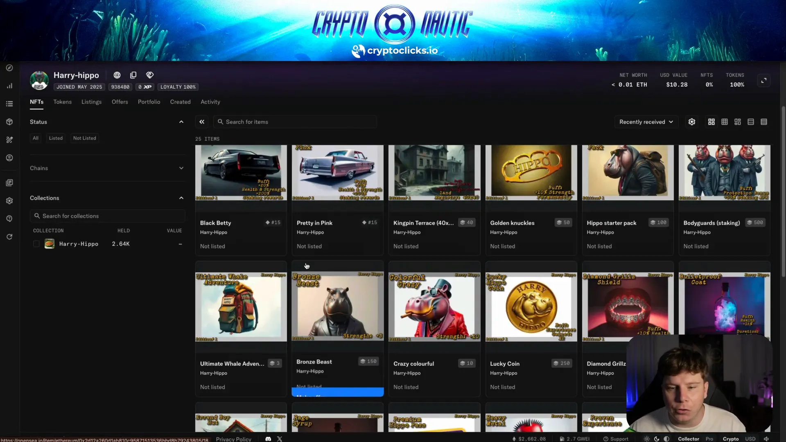
Task: Open the resources document icon in sidebar
Action: (x=9, y=183)
